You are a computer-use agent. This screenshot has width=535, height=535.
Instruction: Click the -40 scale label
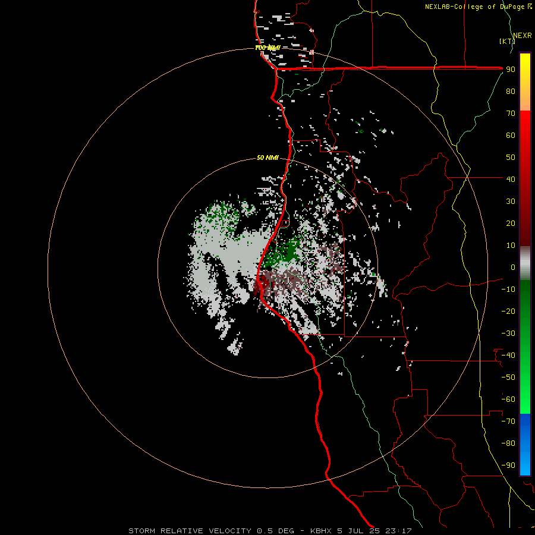click(508, 355)
